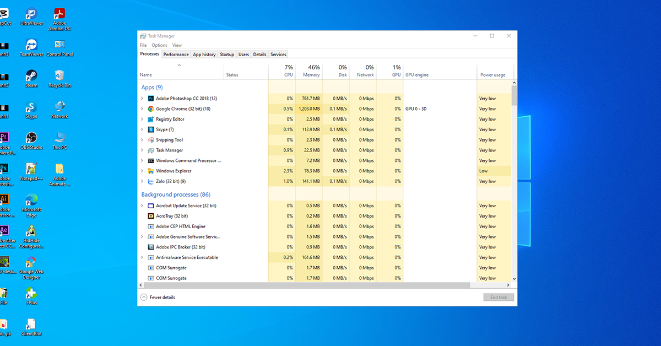Screen dimensions: 661x346
Task: Switch to the Performance tab
Action: [176, 54]
